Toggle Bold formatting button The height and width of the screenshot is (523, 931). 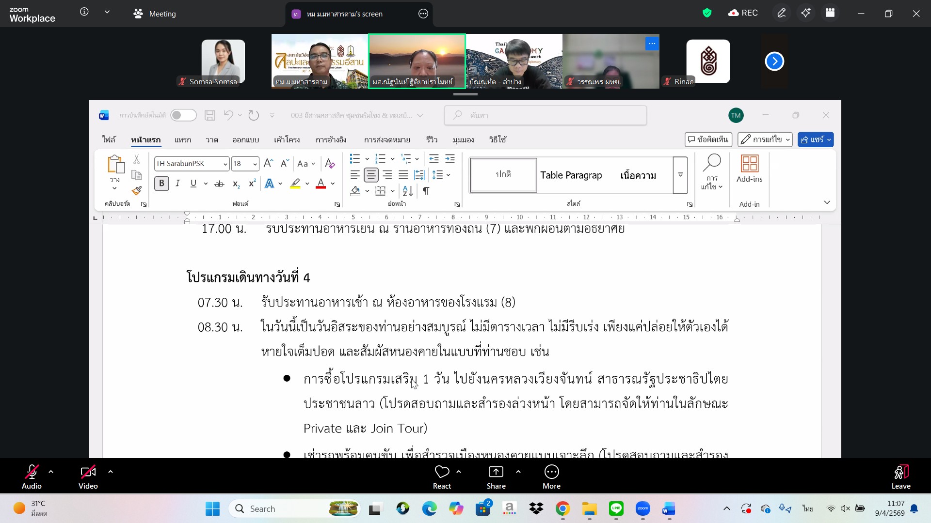click(x=161, y=184)
